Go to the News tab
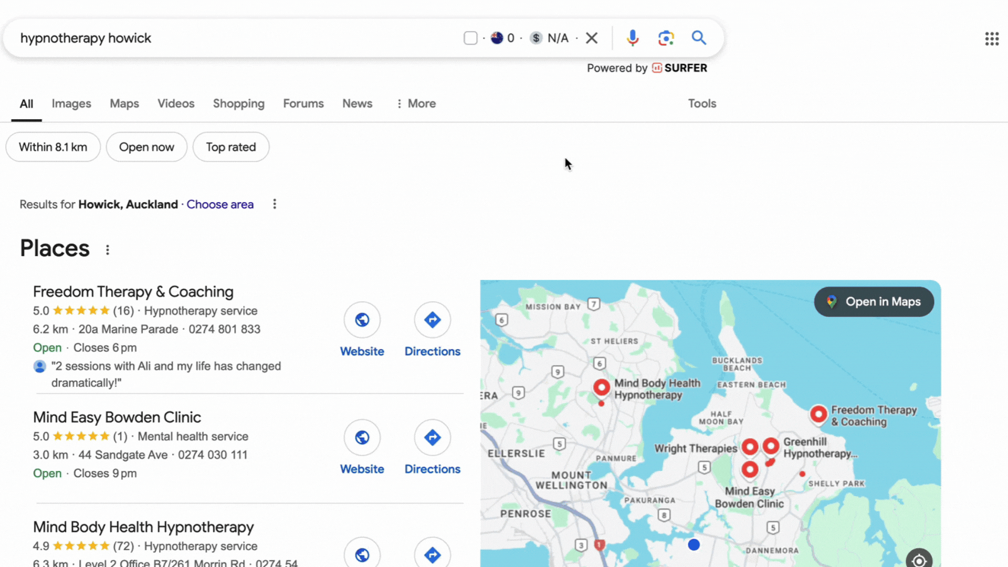Screen dimensions: 1008x567 point(358,103)
